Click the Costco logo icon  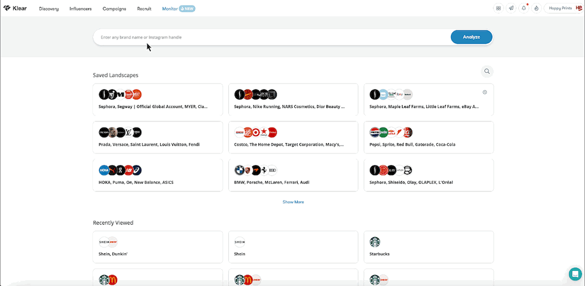tap(239, 132)
